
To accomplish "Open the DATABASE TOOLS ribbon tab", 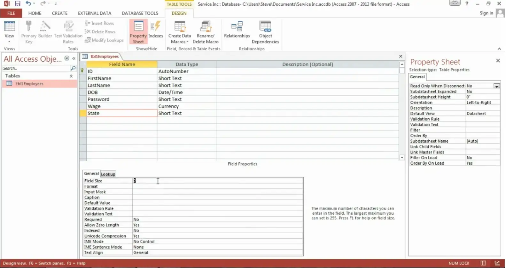I will pos(140,13).
